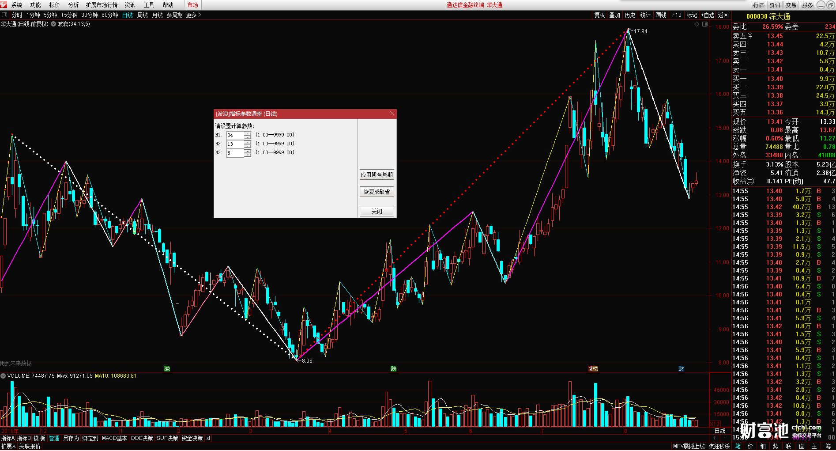The width and height of the screenshot is (836, 451).
Task: Open the 扩展市场行情 menu
Action: [102, 5]
